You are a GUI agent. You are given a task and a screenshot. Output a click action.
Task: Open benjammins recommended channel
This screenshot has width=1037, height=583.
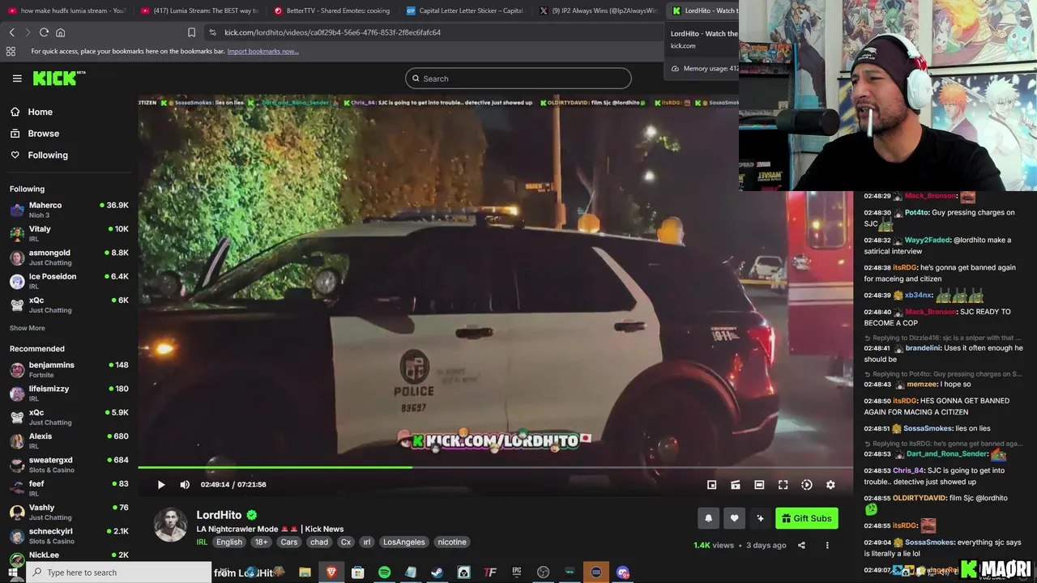pos(69,369)
